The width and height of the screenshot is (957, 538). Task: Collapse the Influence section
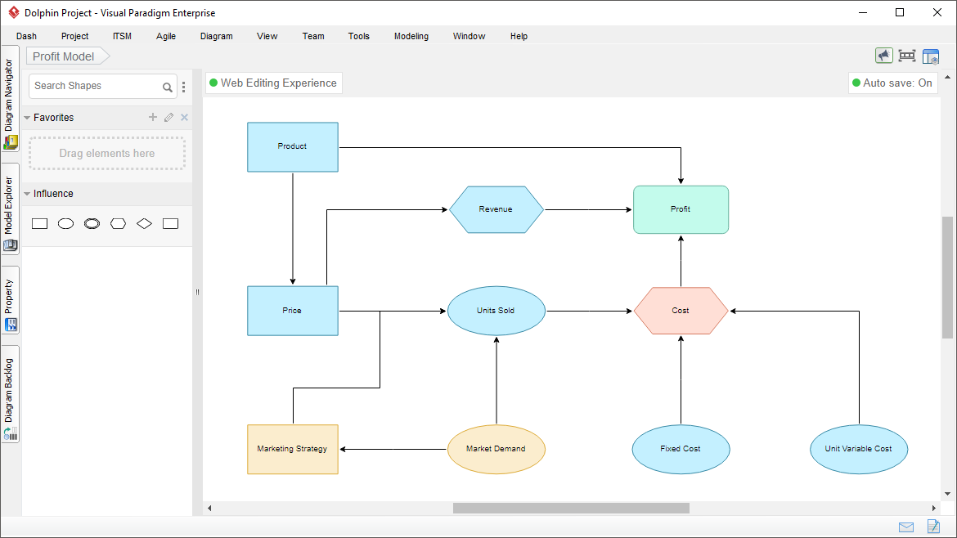tap(27, 194)
